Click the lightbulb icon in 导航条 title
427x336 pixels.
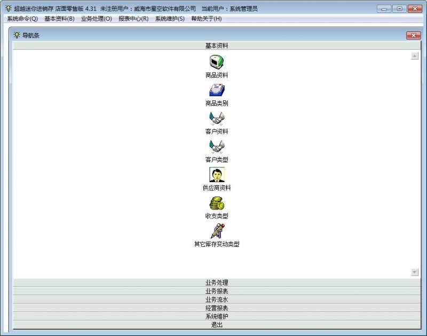(x=17, y=35)
